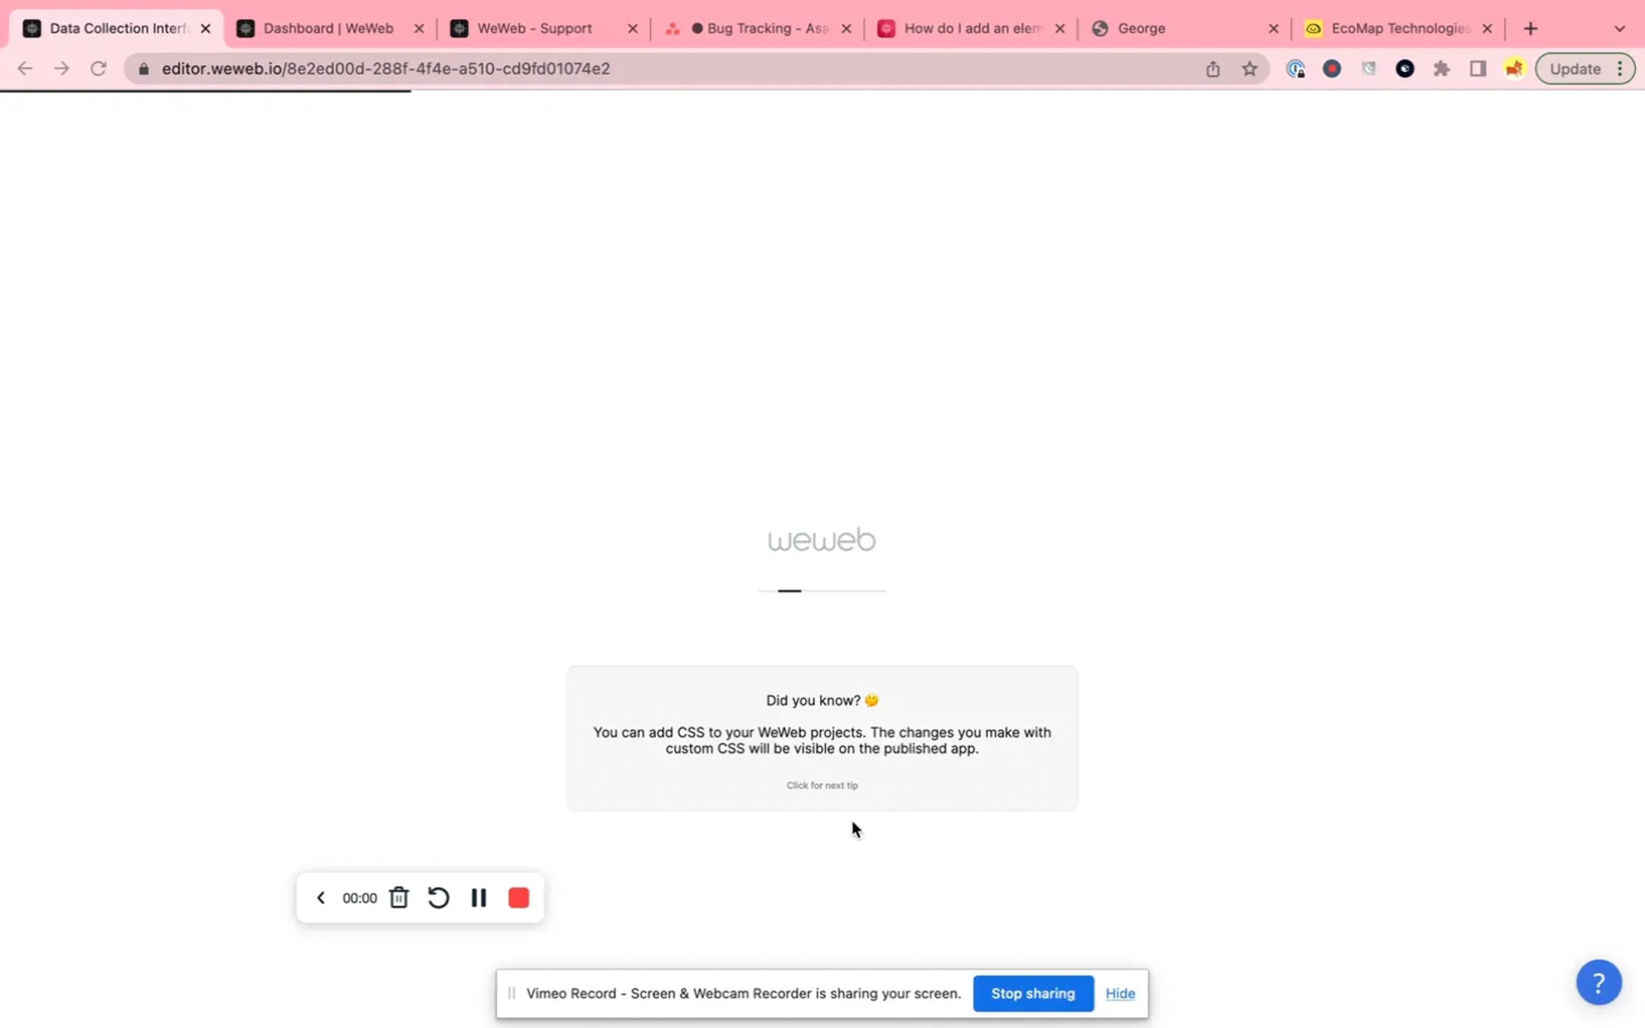Close the Data Collection Interface tab

point(205,29)
